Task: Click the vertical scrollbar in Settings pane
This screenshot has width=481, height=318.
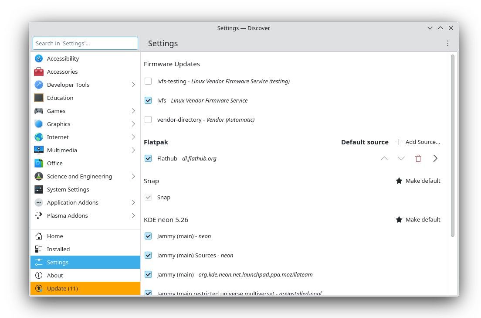Action: tap(453, 146)
